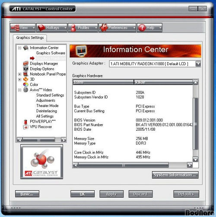Click the Defaults button

[186, 194]
